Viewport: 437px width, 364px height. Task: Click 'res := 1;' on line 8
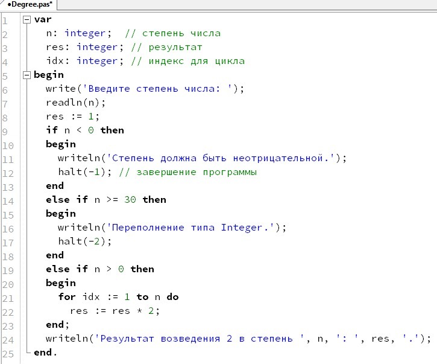(x=73, y=117)
